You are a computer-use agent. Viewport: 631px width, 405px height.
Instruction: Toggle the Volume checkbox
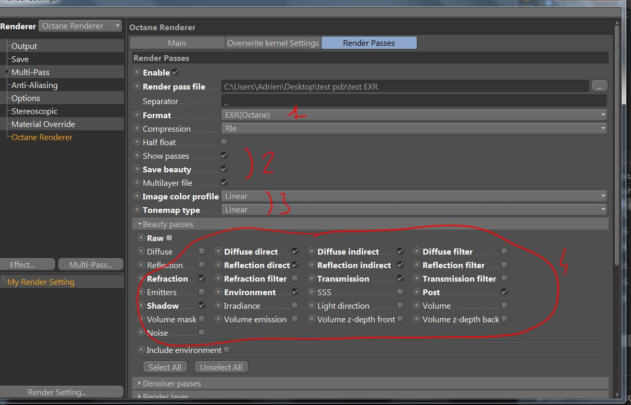[x=504, y=305]
